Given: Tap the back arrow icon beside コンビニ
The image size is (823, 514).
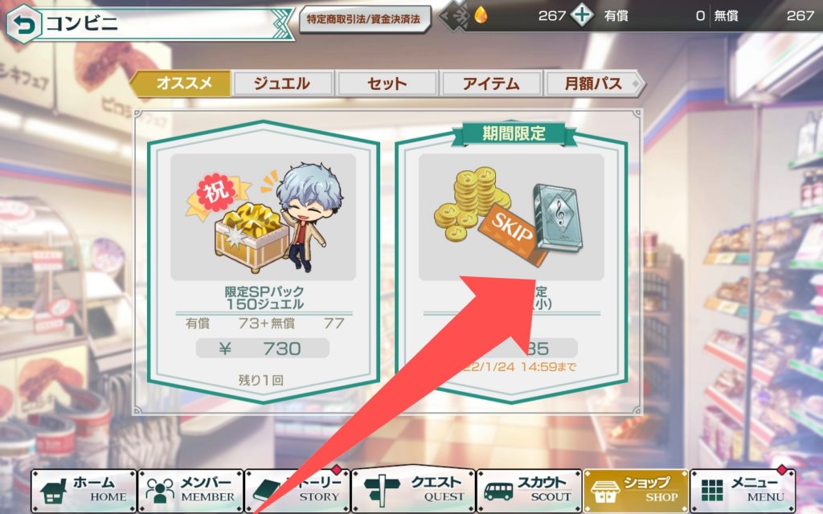Looking at the screenshot, I should click(x=23, y=24).
